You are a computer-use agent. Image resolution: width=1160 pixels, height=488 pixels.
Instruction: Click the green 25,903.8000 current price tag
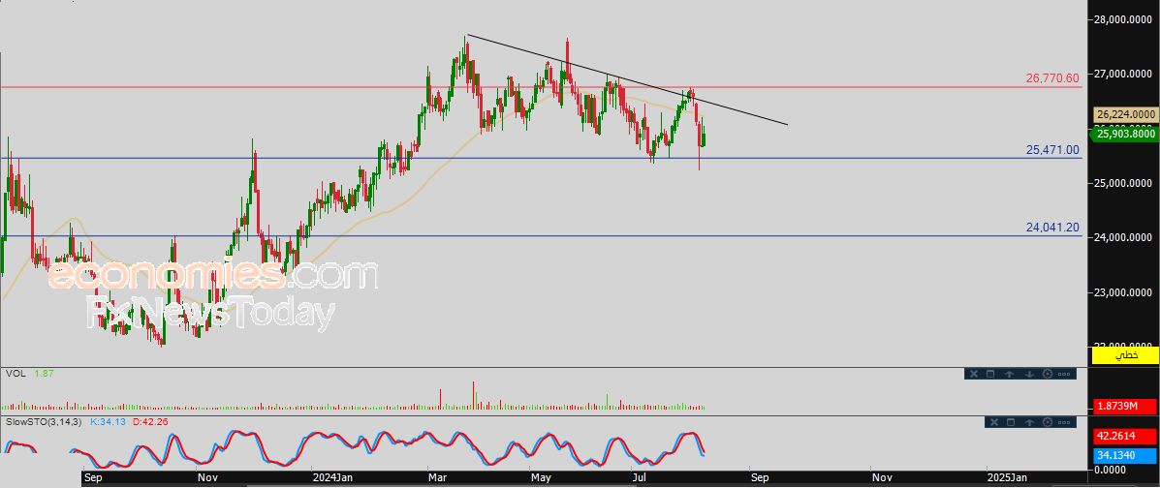[x=1124, y=133]
